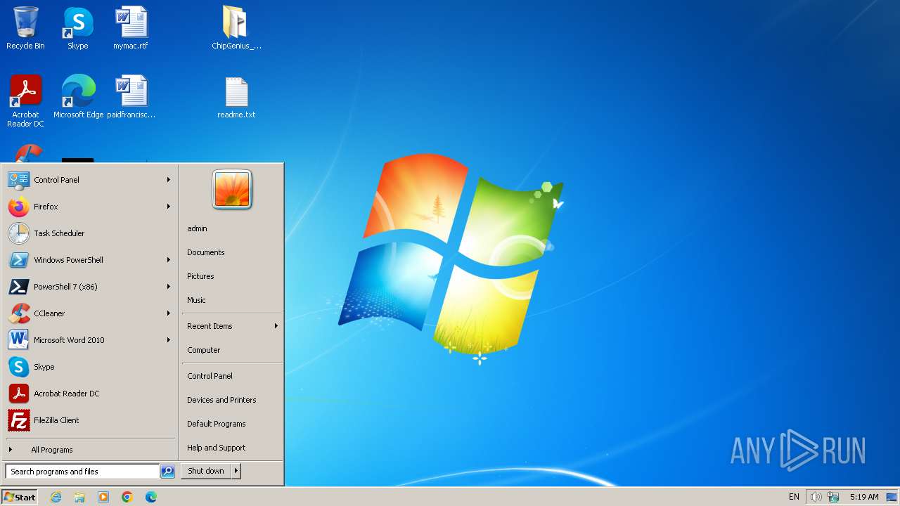Launch CCleaner from Start menu
This screenshot has width=900, height=506.
tap(89, 313)
